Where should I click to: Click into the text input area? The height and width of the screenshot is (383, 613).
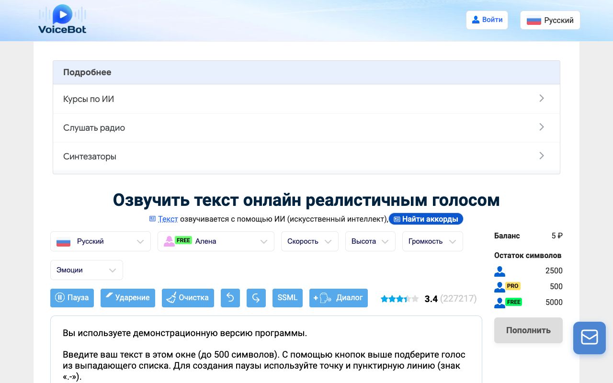point(266,349)
